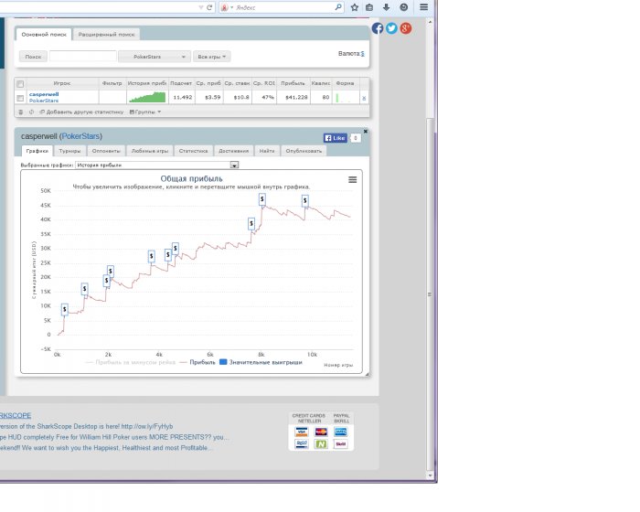The image size is (640, 512).
Task: Click the highest $ win marker above 45K
Action: click(262, 199)
